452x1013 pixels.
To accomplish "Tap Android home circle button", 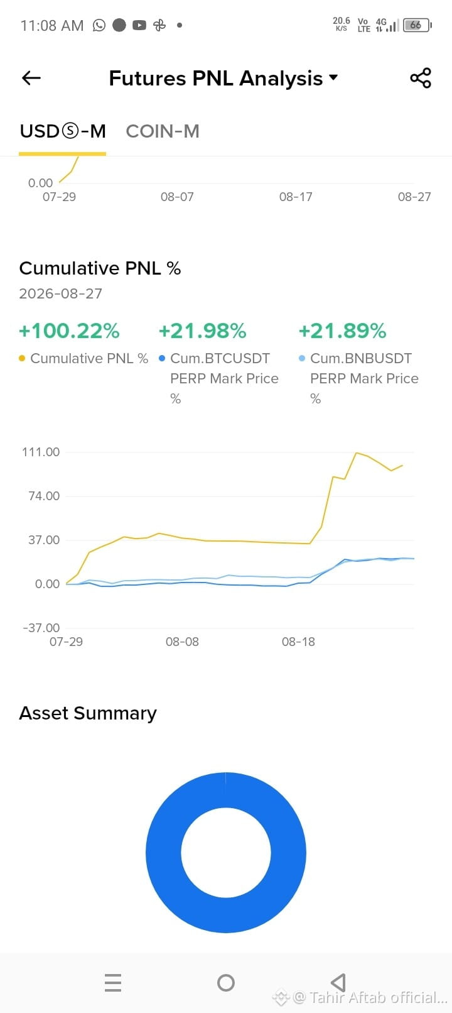I will point(226,982).
